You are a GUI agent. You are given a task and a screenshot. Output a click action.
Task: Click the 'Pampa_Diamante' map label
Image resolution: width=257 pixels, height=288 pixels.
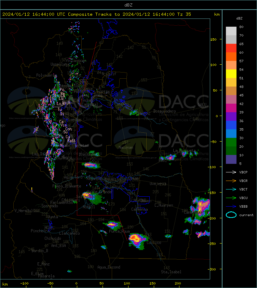pyautogui.click(x=67, y=186)
